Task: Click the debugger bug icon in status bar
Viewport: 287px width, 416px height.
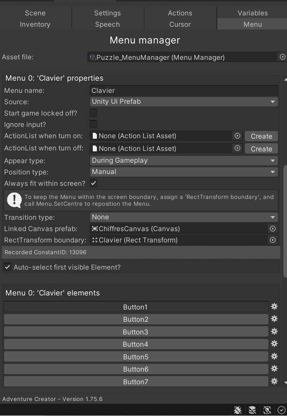Action: [x=238, y=410]
